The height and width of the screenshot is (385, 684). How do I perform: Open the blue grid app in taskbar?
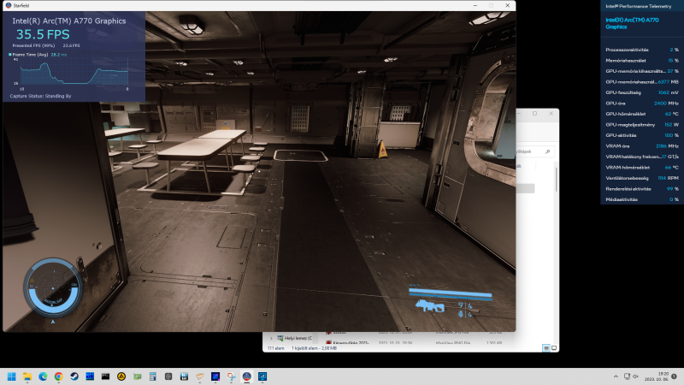point(90,376)
